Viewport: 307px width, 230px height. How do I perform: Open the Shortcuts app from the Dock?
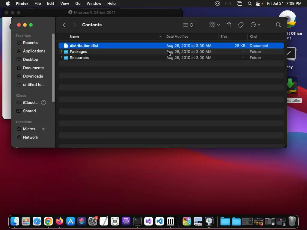[82, 221]
